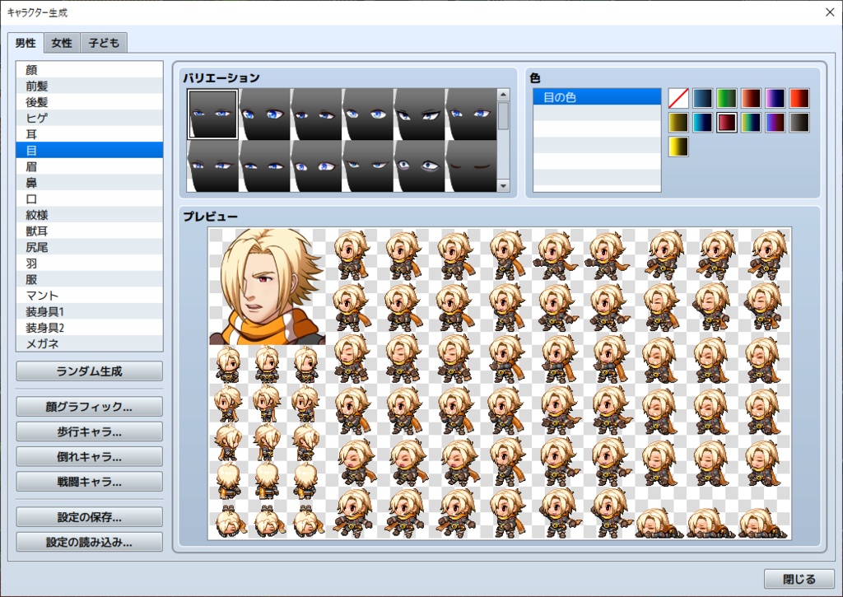Click the 歩行キャラ button
Viewport: 843px width, 597px height.
pyautogui.click(x=88, y=431)
